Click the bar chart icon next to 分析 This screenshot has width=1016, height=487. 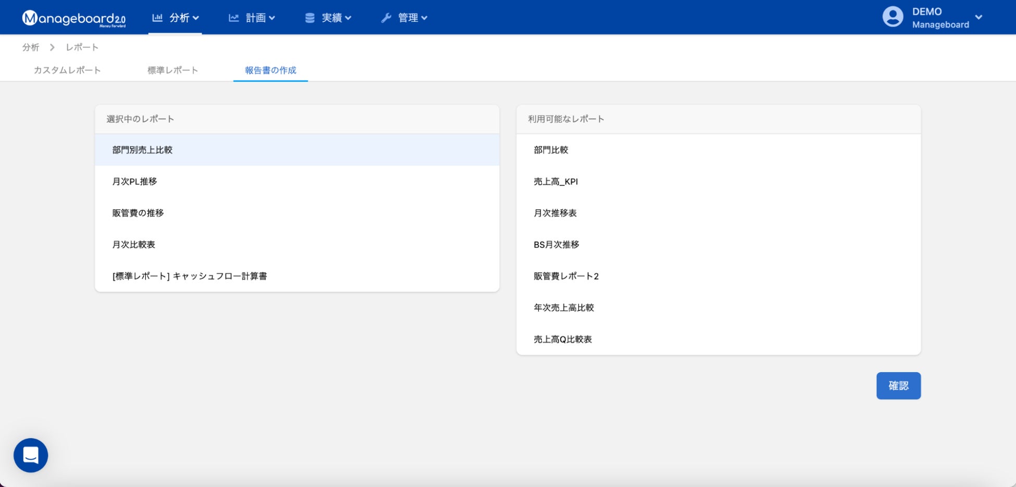click(157, 18)
